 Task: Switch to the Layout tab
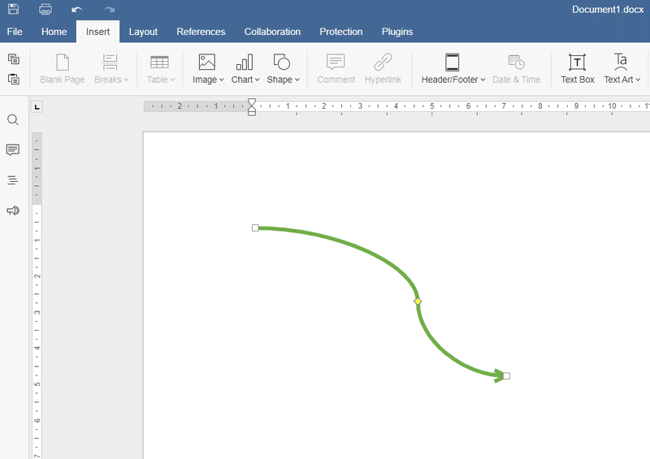coord(143,32)
